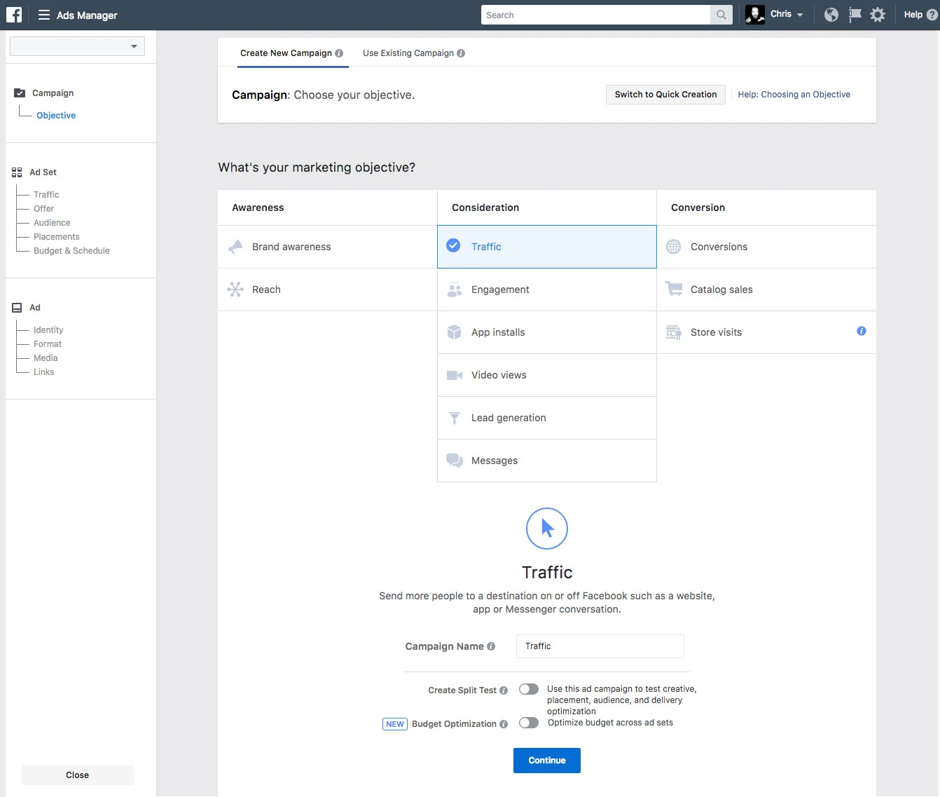Click the Continue button
940x797 pixels.
click(547, 761)
